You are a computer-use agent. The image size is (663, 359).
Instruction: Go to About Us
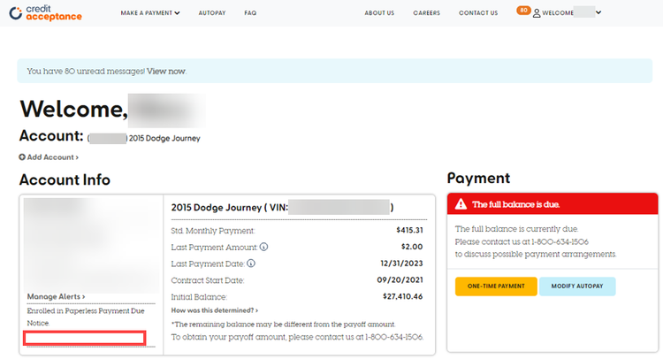pyautogui.click(x=379, y=13)
